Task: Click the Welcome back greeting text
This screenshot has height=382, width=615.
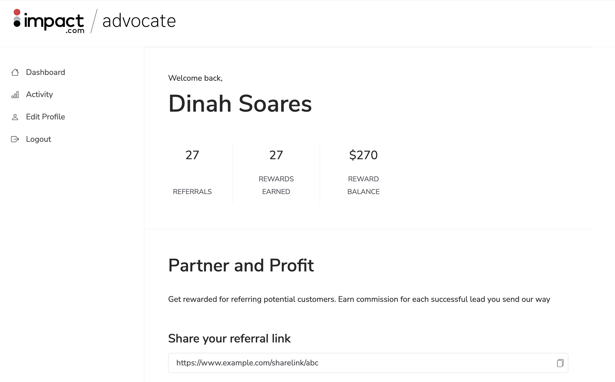Action: point(195,78)
